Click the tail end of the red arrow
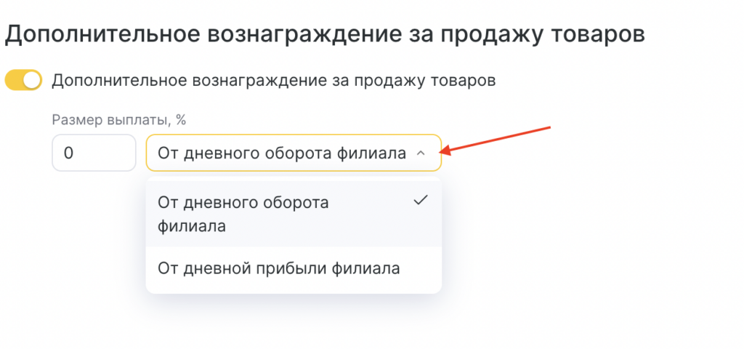The image size is (744, 349). (x=548, y=128)
